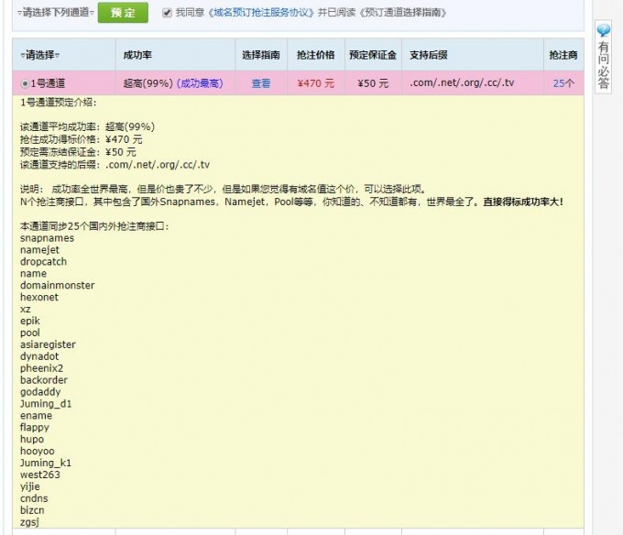This screenshot has height=535, width=623.
Task: Click the 有问必答 sidebar label
Action: [603, 65]
